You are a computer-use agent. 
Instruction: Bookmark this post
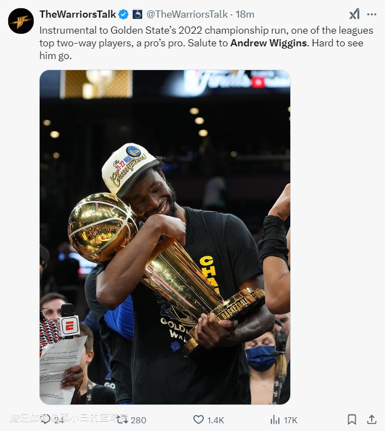tap(352, 419)
